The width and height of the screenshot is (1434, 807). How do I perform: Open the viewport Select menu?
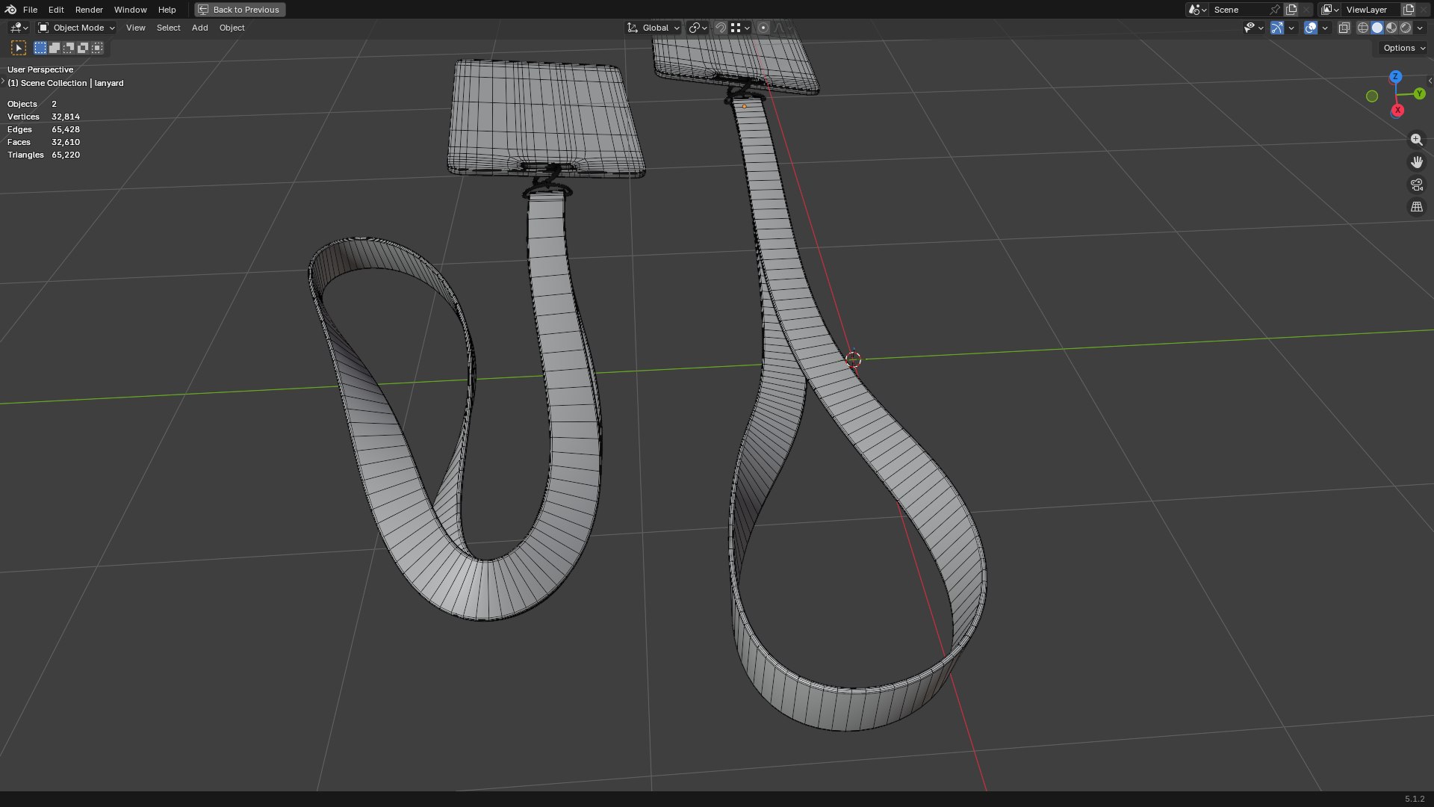coord(168,28)
